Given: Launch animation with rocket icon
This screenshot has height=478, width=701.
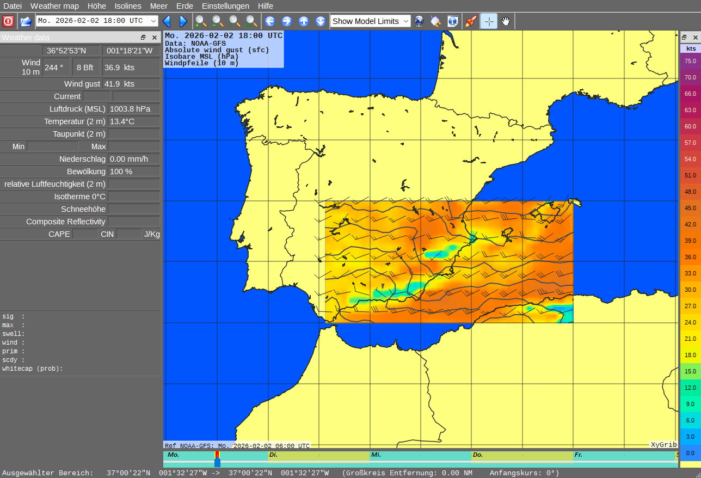Looking at the screenshot, I should (x=471, y=21).
